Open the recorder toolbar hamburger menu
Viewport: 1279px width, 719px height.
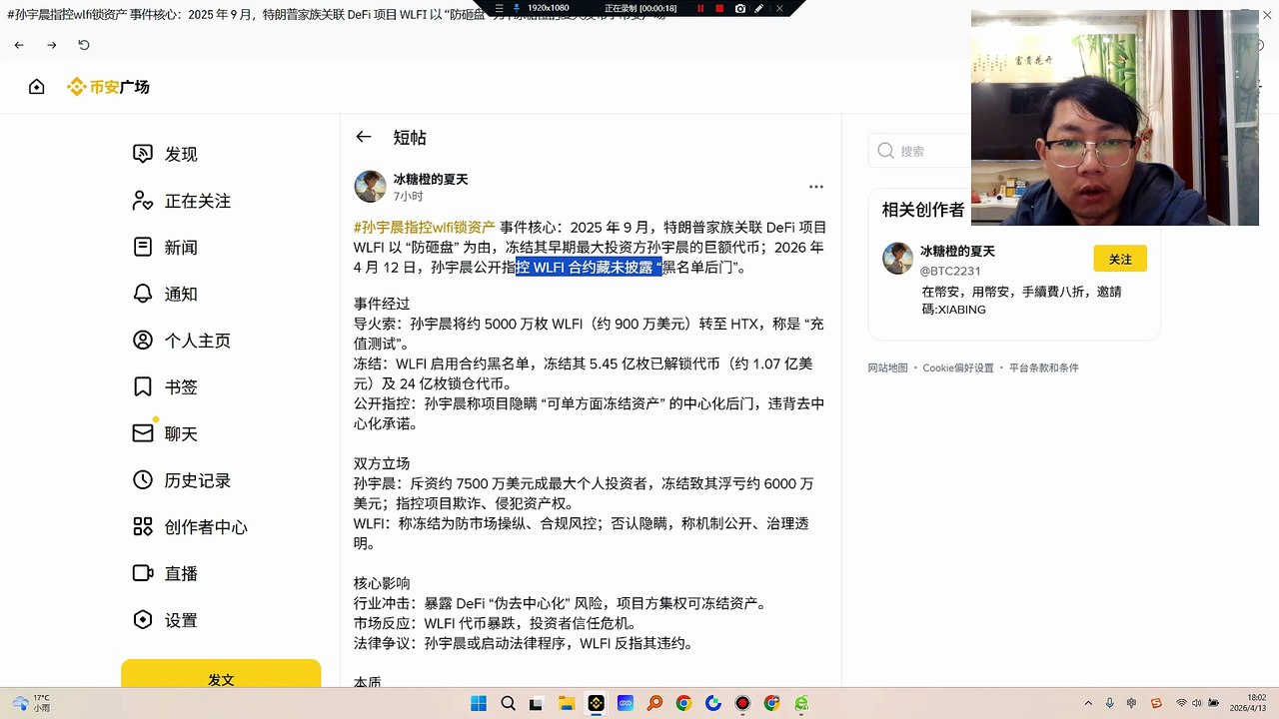[500, 8]
